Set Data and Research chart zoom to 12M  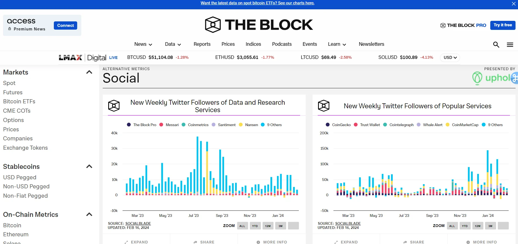point(268,226)
